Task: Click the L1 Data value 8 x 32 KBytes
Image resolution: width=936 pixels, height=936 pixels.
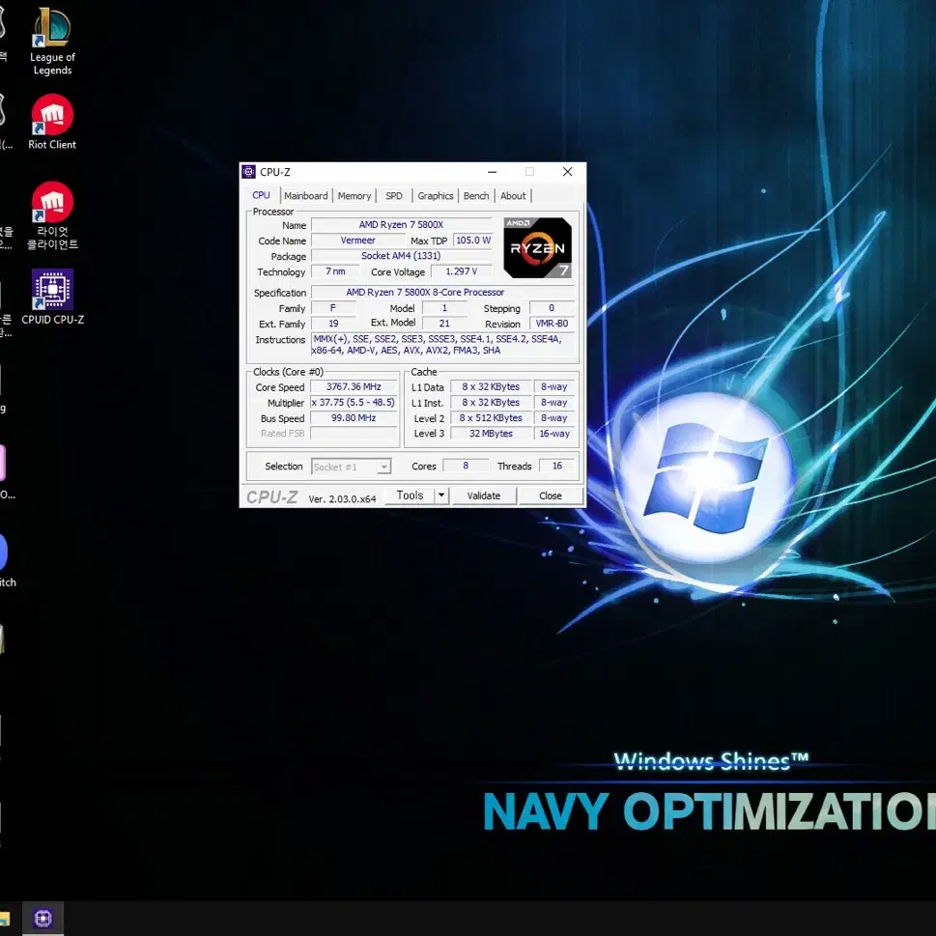Action: (491, 386)
